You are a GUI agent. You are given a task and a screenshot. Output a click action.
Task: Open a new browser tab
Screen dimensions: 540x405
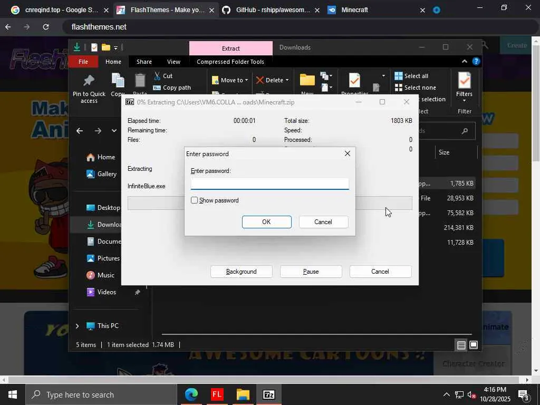tap(436, 10)
